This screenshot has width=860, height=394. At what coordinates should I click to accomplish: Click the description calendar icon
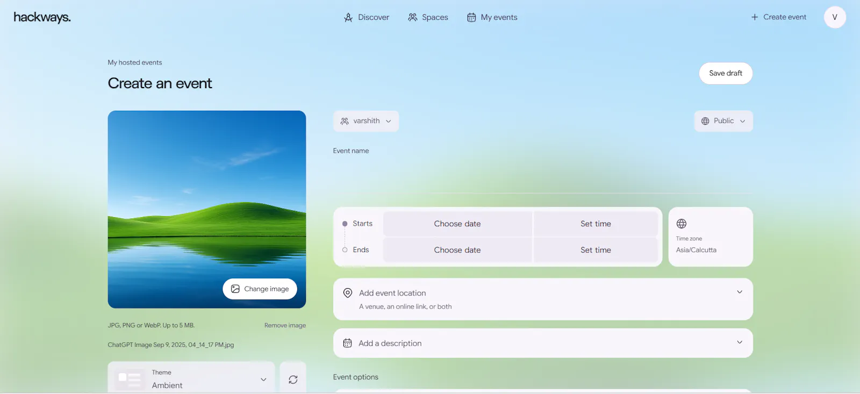(x=348, y=343)
